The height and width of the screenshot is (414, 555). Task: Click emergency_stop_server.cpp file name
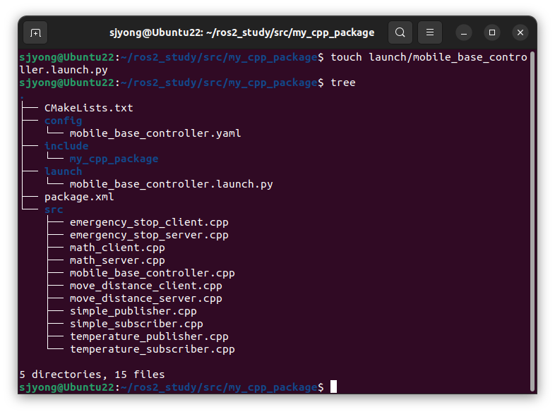[x=149, y=235]
